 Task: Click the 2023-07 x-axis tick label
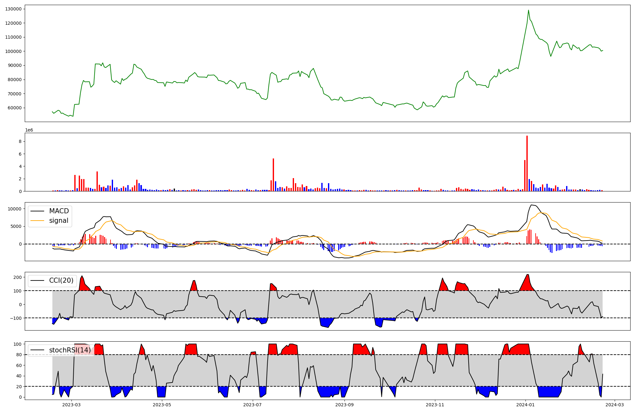point(252,405)
